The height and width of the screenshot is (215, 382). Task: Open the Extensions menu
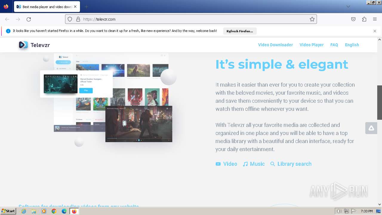click(x=364, y=19)
